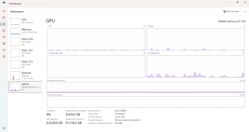Select CPU in the performance list
The height and width of the screenshot is (132, 249).
25,21
